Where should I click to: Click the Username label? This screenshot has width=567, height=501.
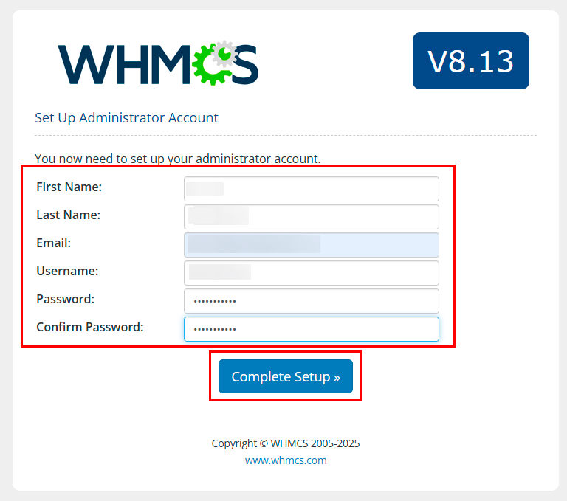(67, 271)
